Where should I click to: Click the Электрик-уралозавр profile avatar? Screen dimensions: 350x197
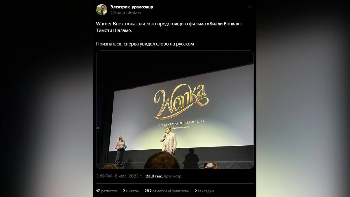point(102,10)
